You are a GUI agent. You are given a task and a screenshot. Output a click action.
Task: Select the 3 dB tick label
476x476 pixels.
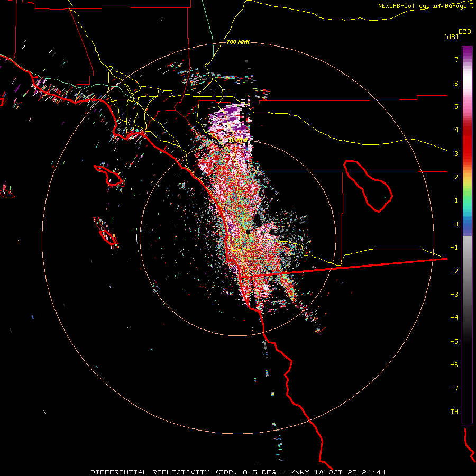[456, 153]
